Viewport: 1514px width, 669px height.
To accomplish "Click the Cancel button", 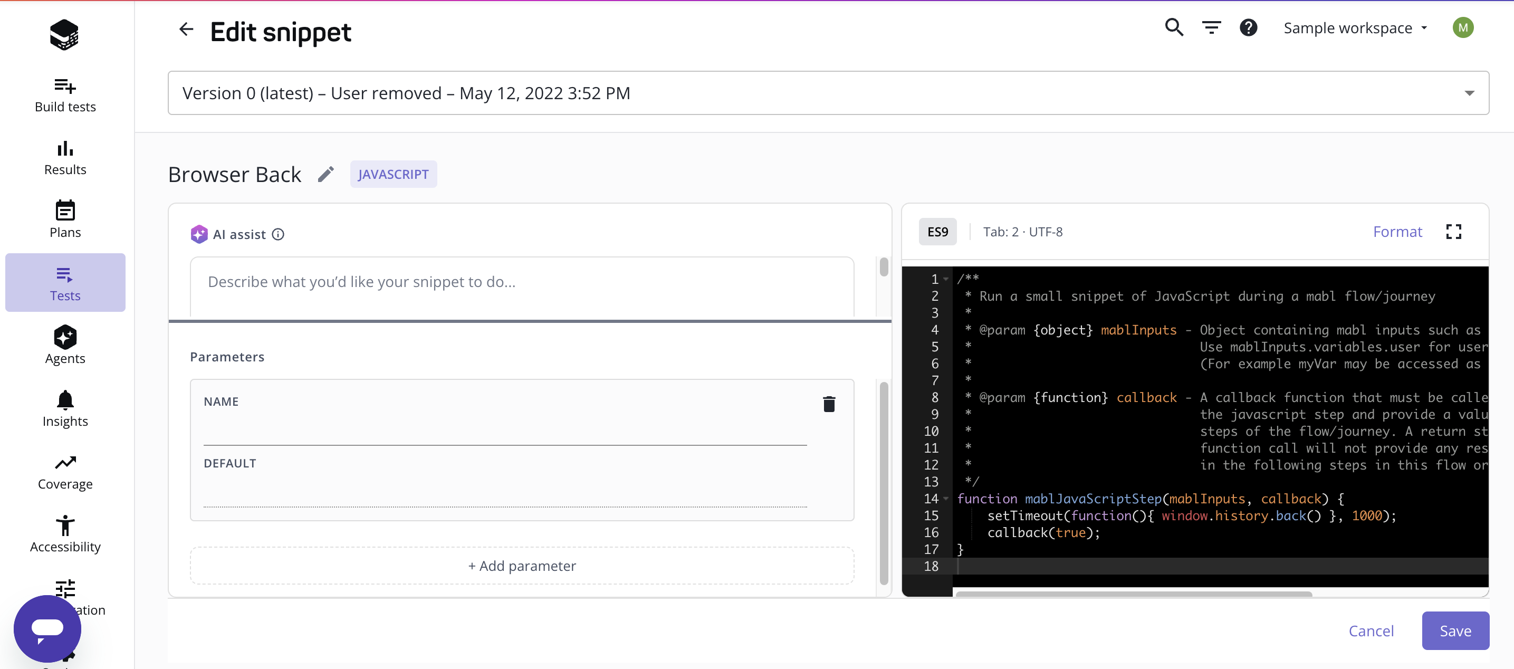I will (1371, 631).
